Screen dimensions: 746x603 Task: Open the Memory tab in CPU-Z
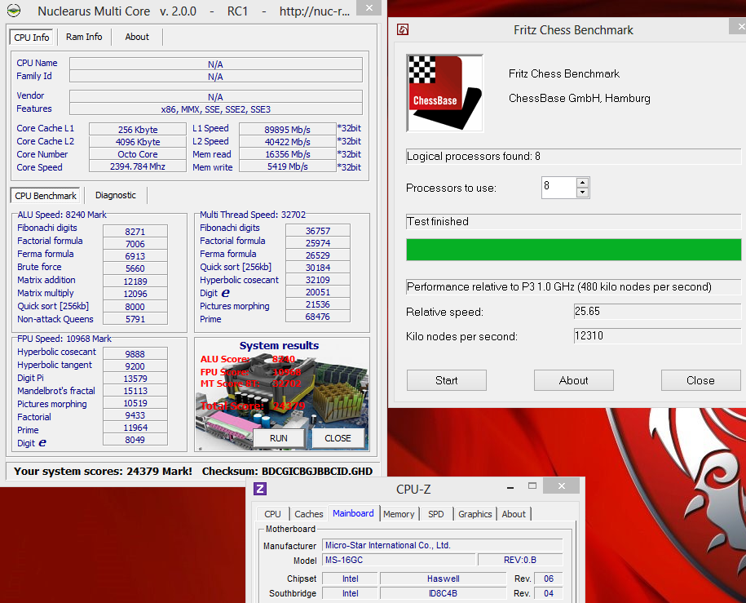click(x=399, y=514)
